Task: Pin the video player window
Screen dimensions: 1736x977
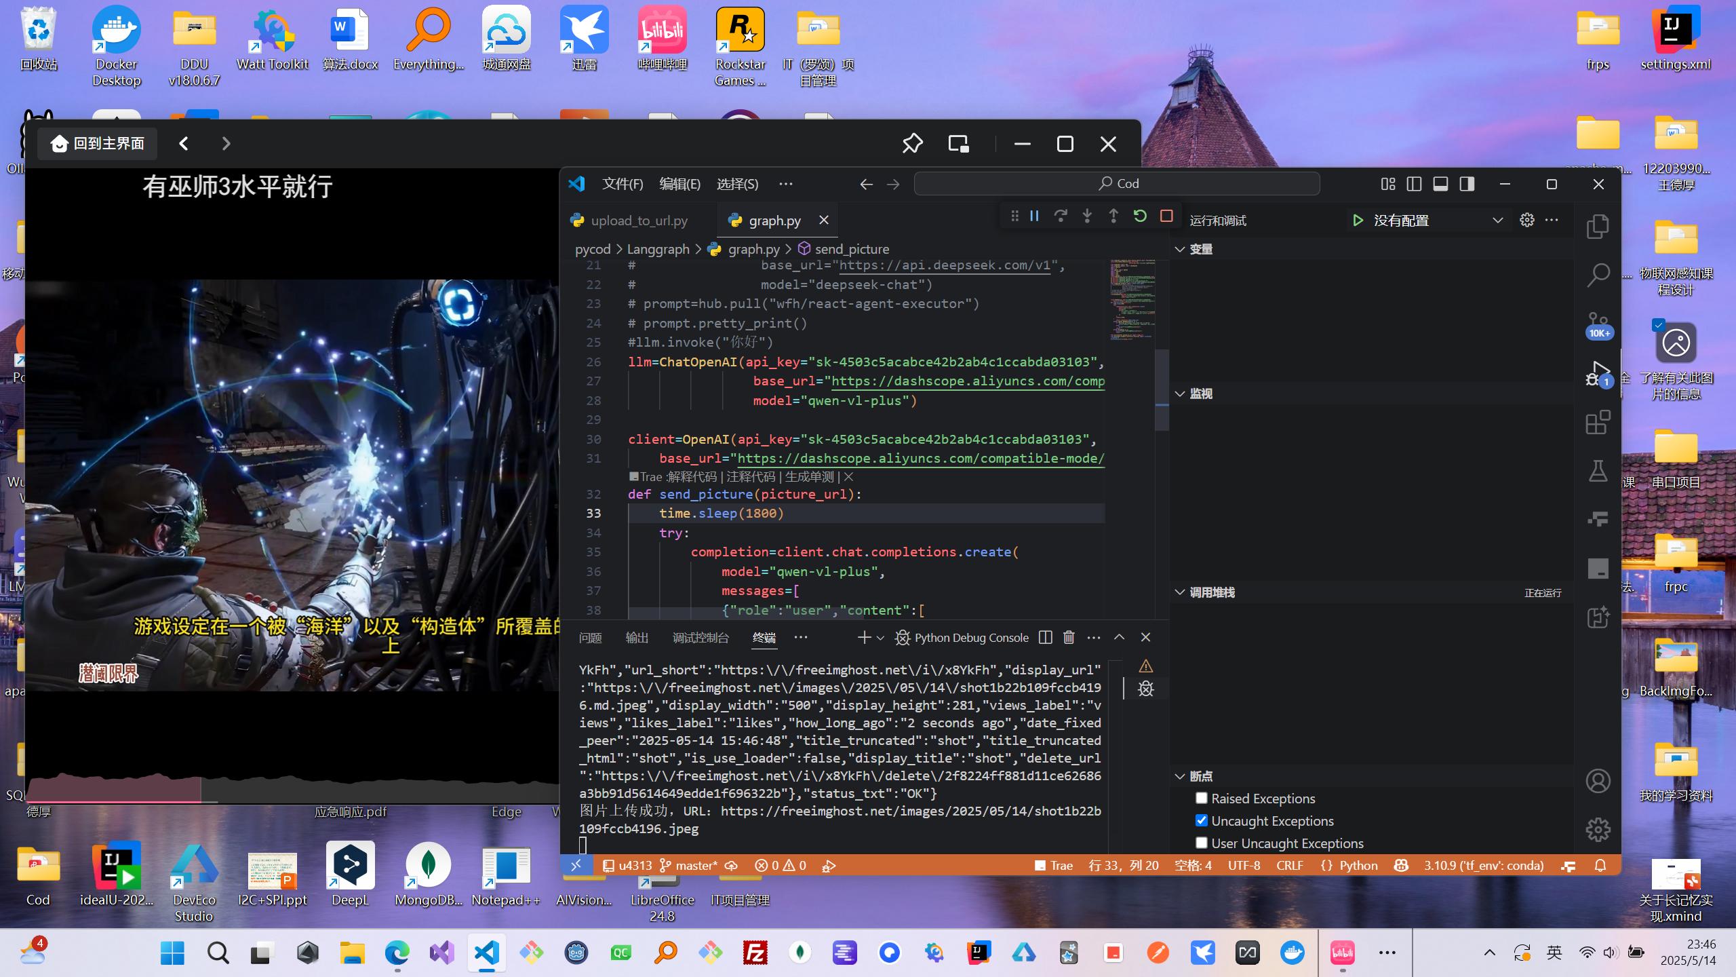Action: pos(912,144)
